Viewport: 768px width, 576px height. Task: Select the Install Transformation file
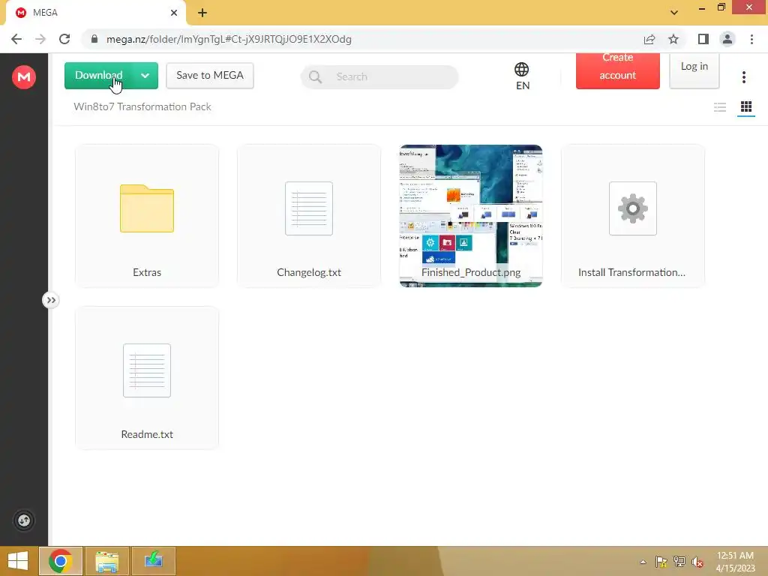633,216
